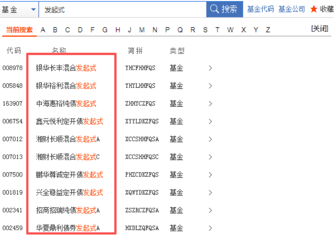Image resolution: width=334 pixels, height=239 pixels.
Task: Select the letter X tab
Action: pos(244,30)
